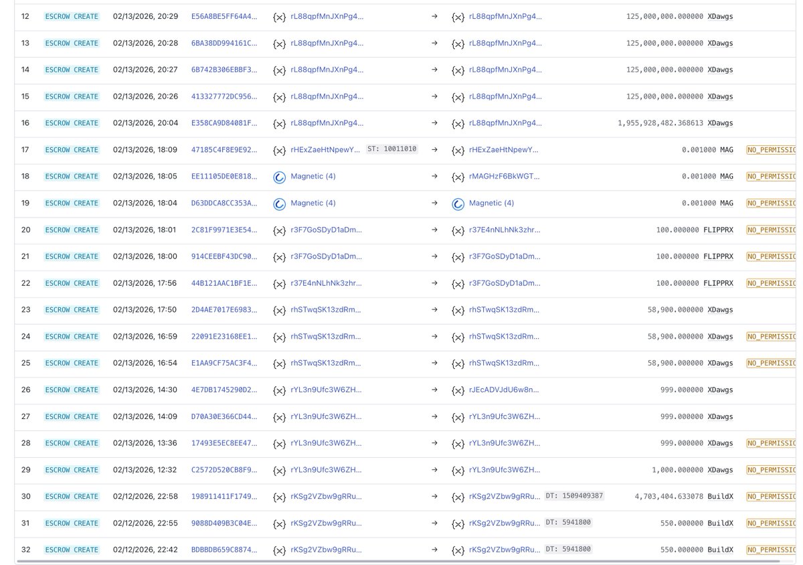Open transaction hash 47185C4F8E9E92

coord(224,149)
